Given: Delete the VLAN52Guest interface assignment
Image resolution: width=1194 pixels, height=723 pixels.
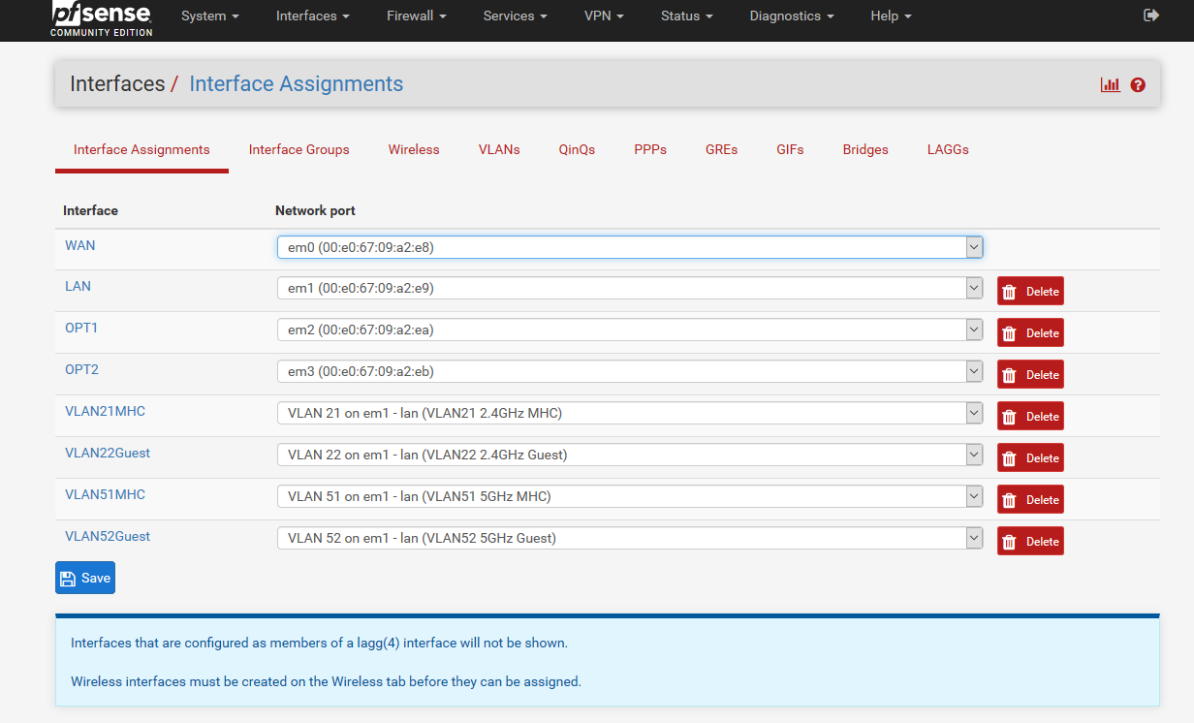Looking at the screenshot, I should (x=1030, y=542).
